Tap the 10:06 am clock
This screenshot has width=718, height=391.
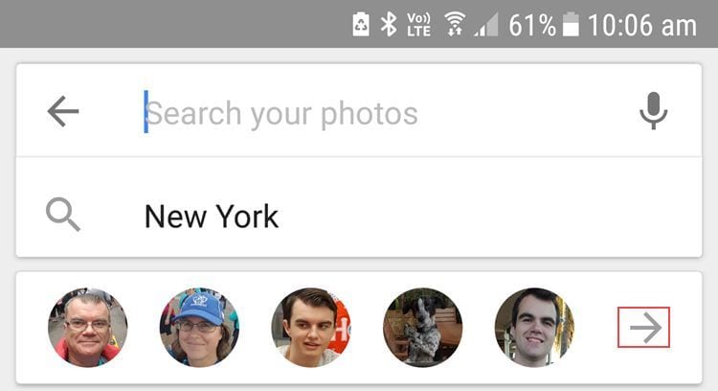(x=641, y=26)
